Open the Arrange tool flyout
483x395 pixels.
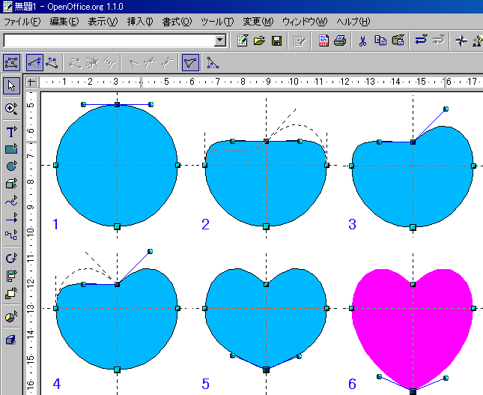click(x=12, y=293)
